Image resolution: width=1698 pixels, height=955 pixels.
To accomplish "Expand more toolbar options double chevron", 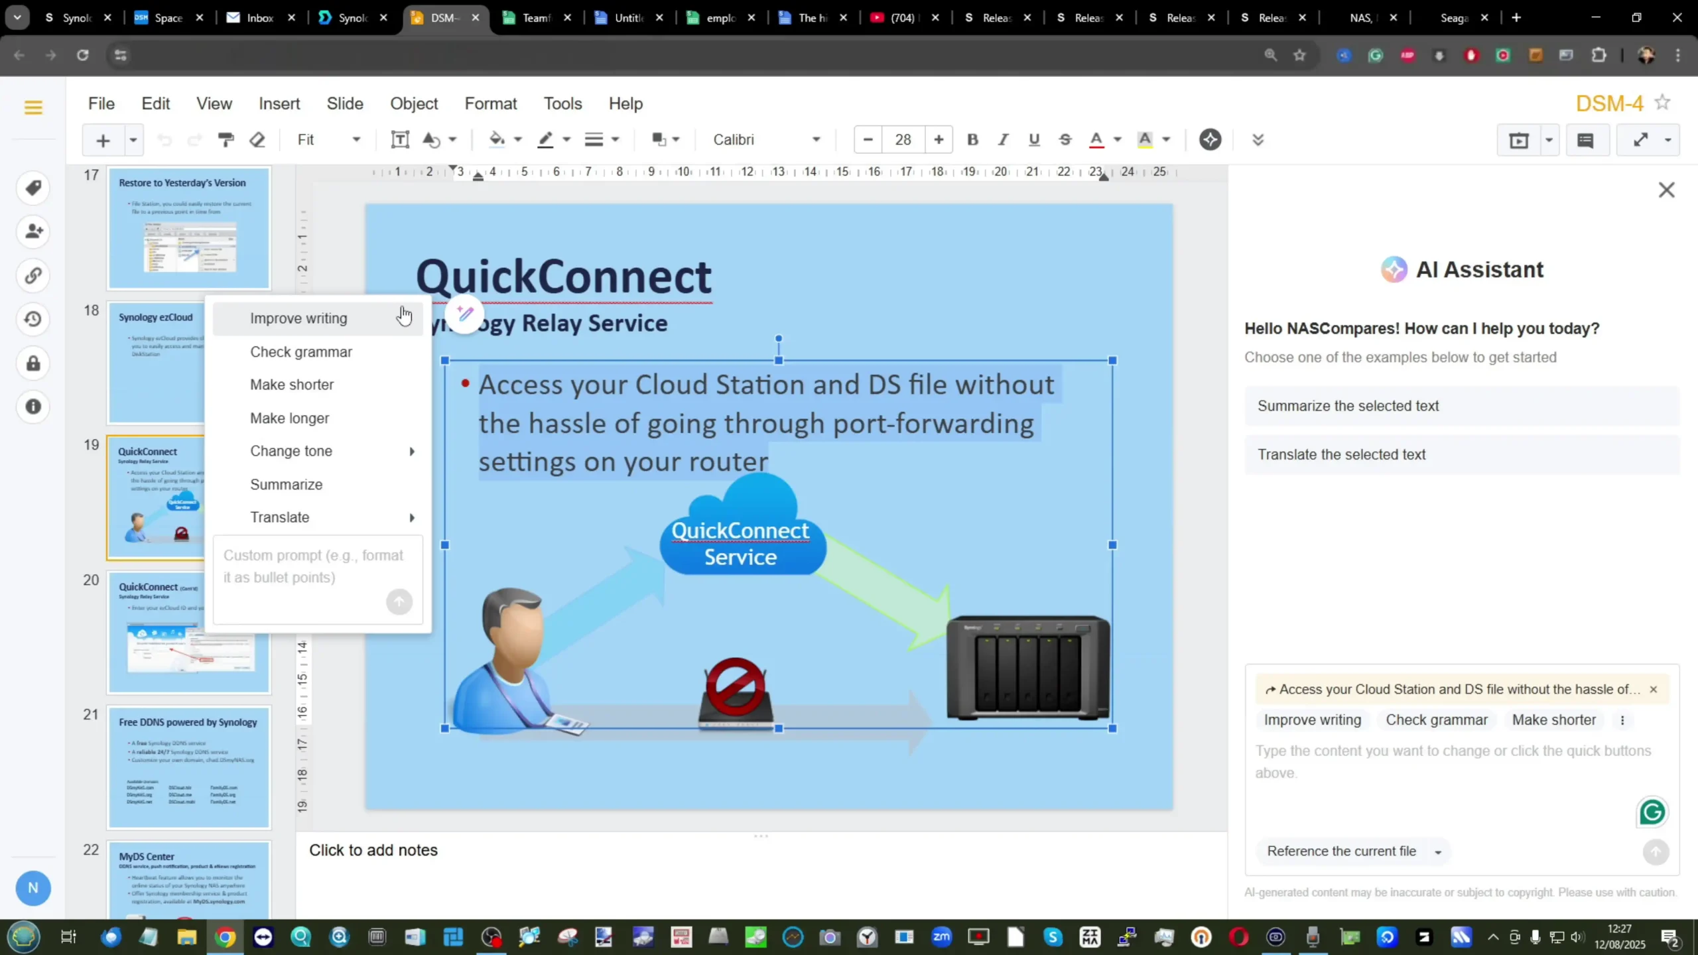I will tap(1258, 139).
